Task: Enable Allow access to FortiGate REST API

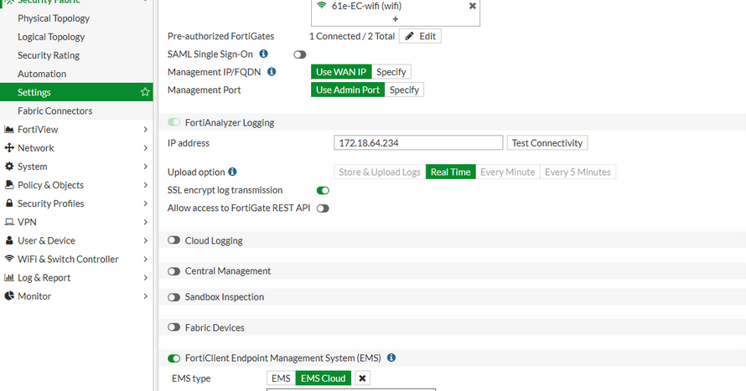Action: [323, 208]
